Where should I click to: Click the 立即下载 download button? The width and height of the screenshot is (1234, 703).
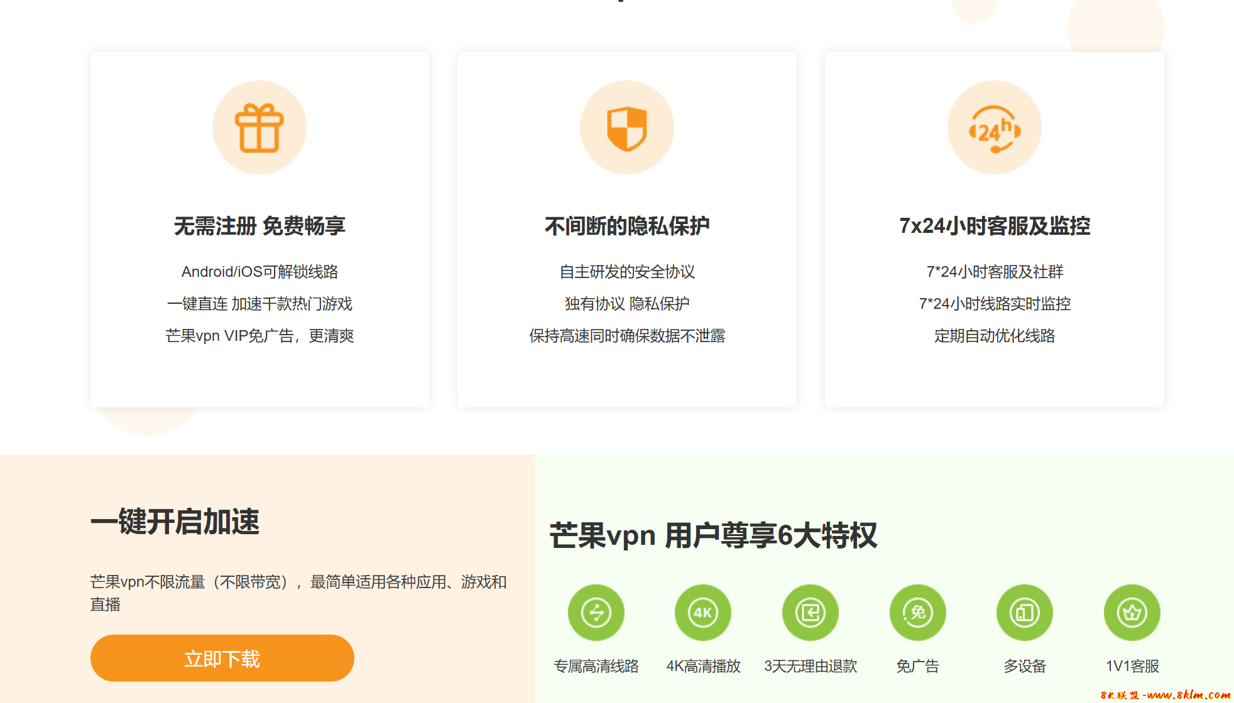[x=222, y=658]
